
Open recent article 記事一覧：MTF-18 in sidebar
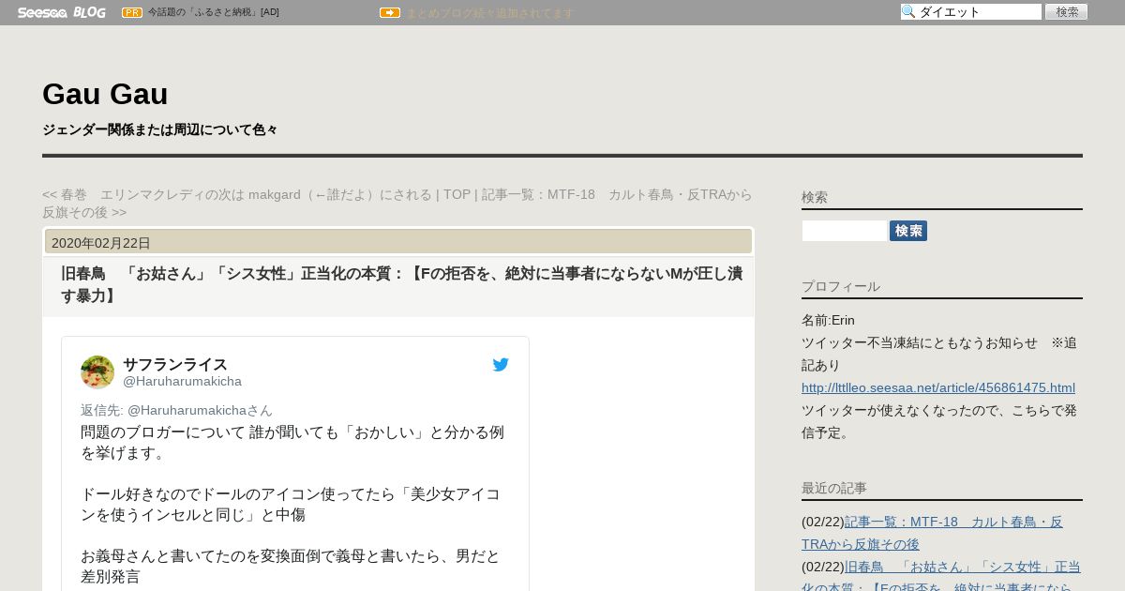point(932,533)
